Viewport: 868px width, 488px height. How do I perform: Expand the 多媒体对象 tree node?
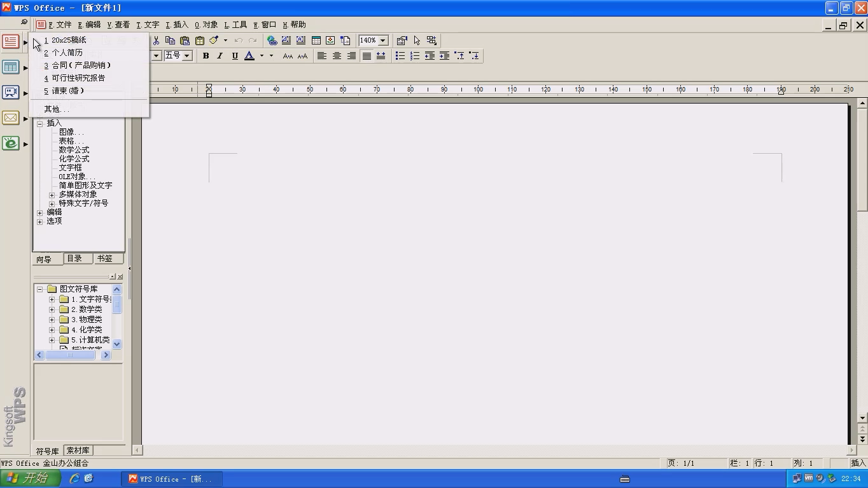pyautogui.click(x=52, y=194)
